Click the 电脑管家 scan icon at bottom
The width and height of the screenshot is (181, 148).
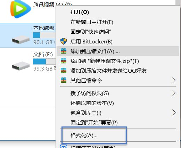64,146
